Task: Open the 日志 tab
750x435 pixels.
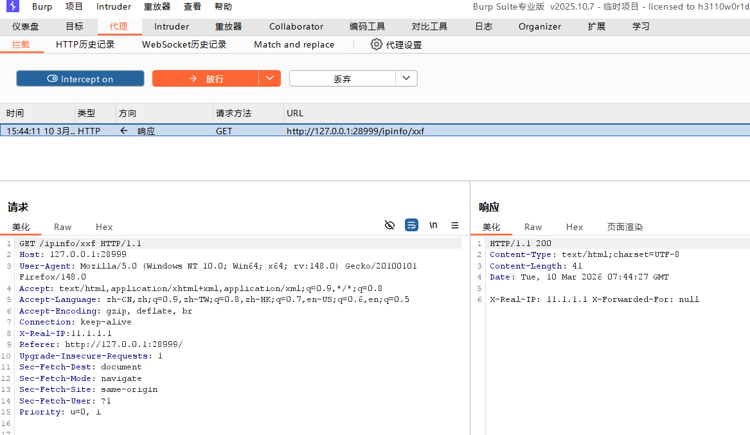Action: [x=483, y=27]
